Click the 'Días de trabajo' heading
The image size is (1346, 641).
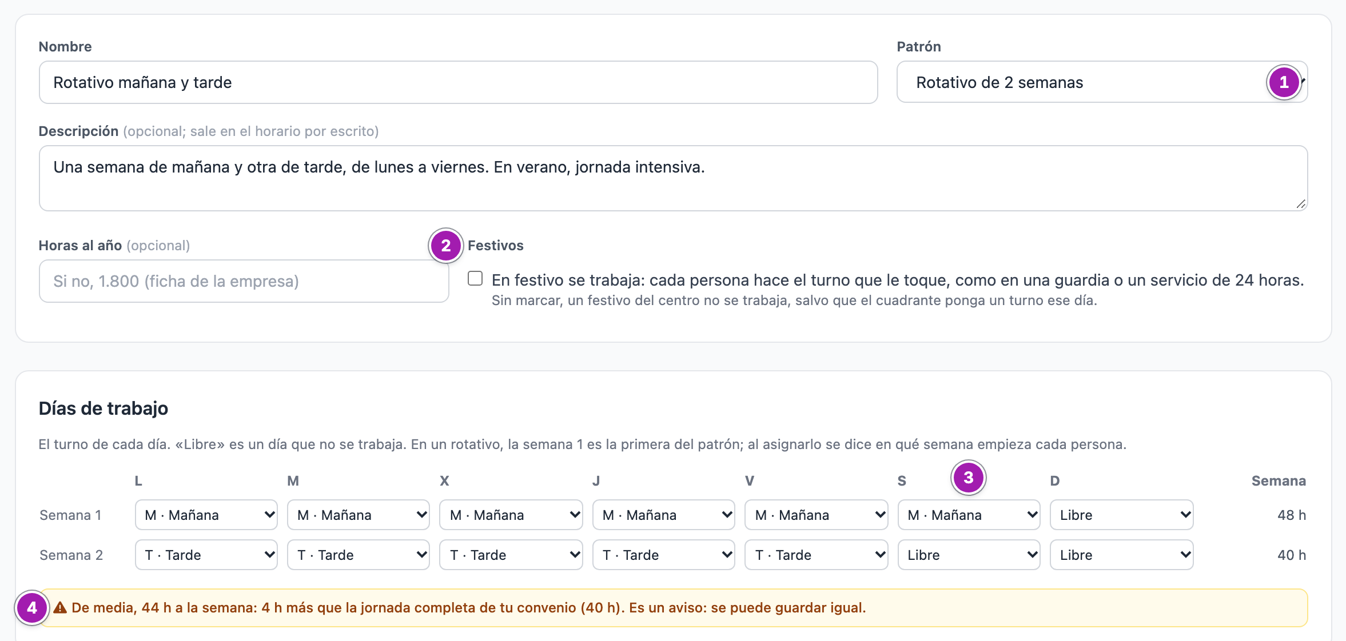103,408
